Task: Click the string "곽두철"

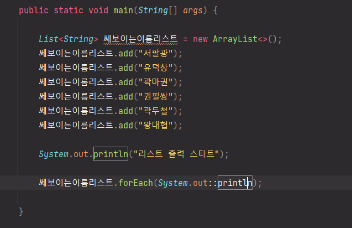Action: tap(155, 111)
